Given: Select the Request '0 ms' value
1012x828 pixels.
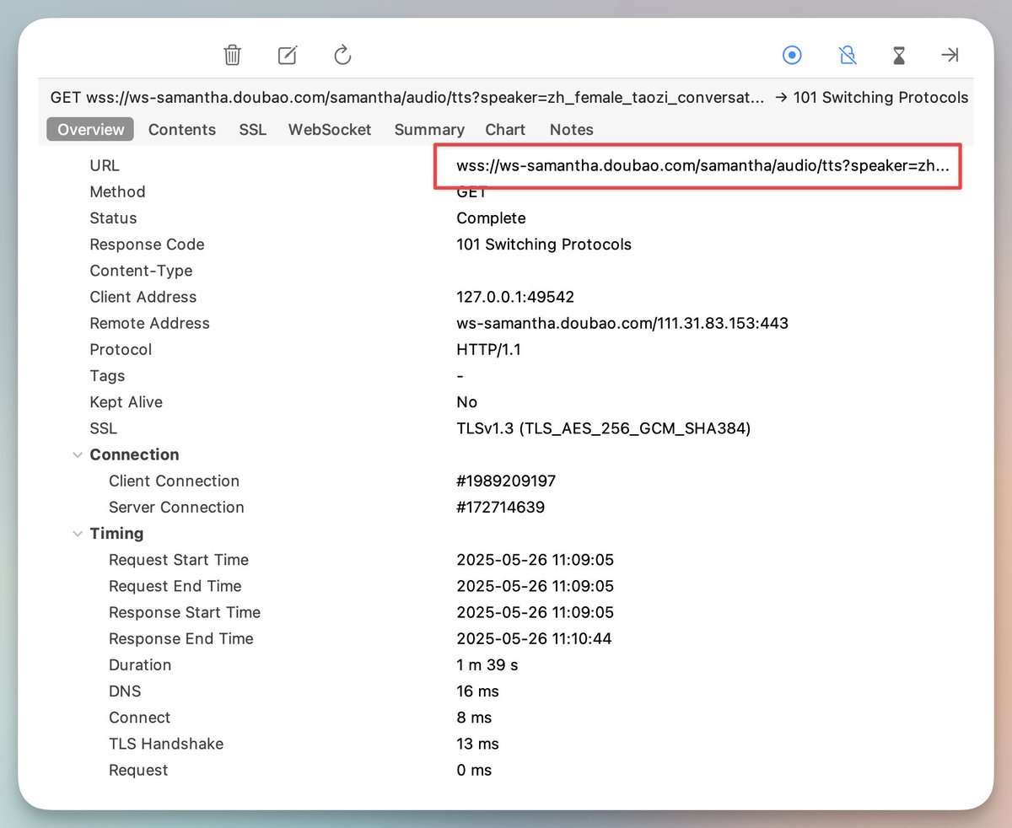Looking at the screenshot, I should 474,771.
